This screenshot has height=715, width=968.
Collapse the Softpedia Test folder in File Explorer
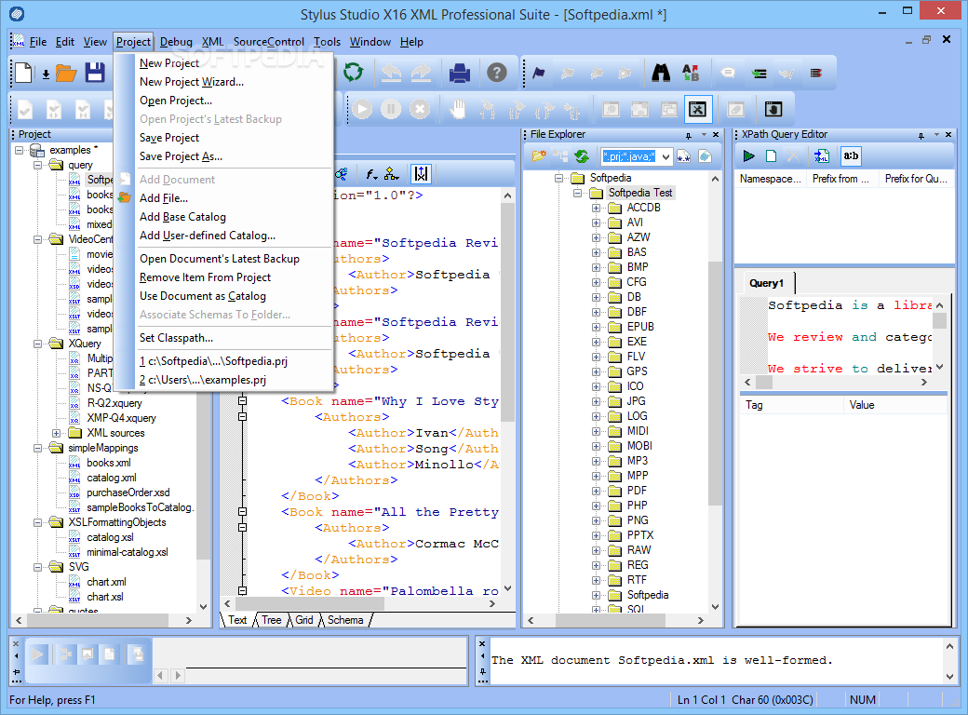point(577,194)
